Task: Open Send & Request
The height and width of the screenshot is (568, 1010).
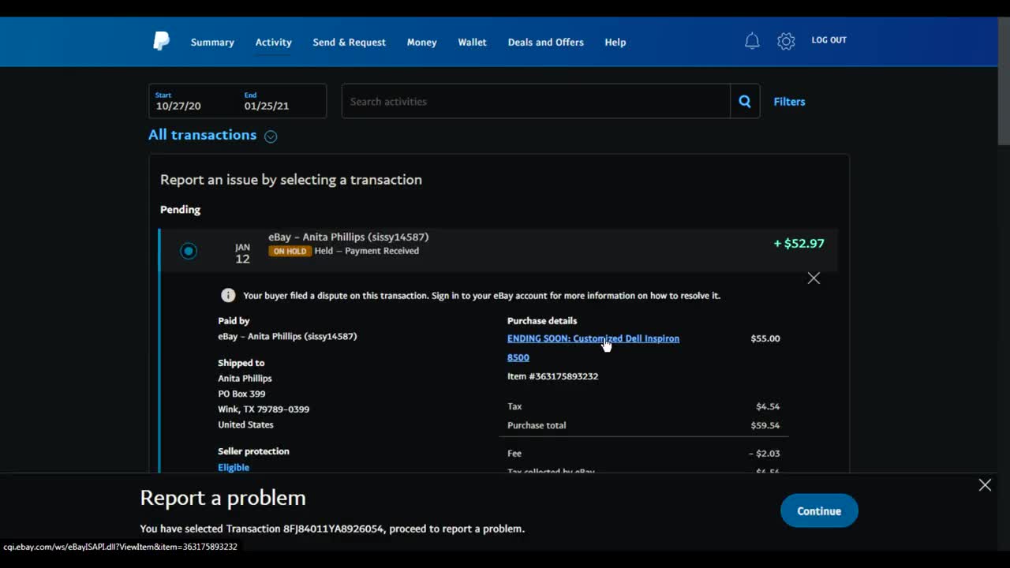Action: click(349, 42)
